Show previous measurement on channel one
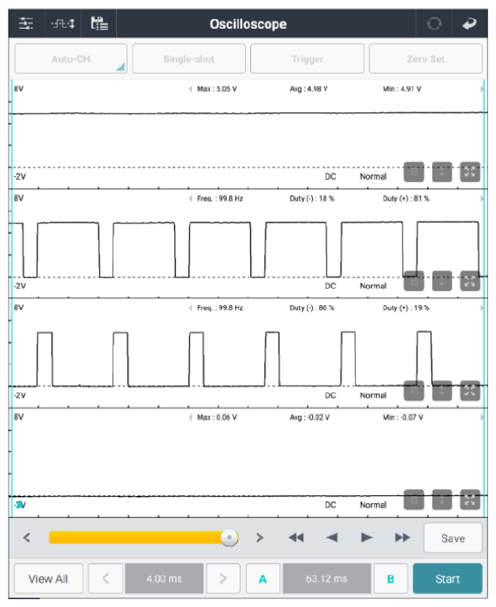 190,89
